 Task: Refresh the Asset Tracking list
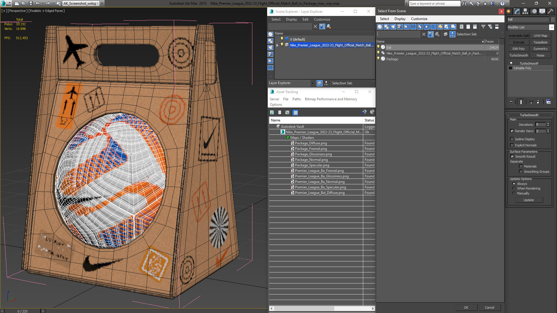click(x=272, y=112)
